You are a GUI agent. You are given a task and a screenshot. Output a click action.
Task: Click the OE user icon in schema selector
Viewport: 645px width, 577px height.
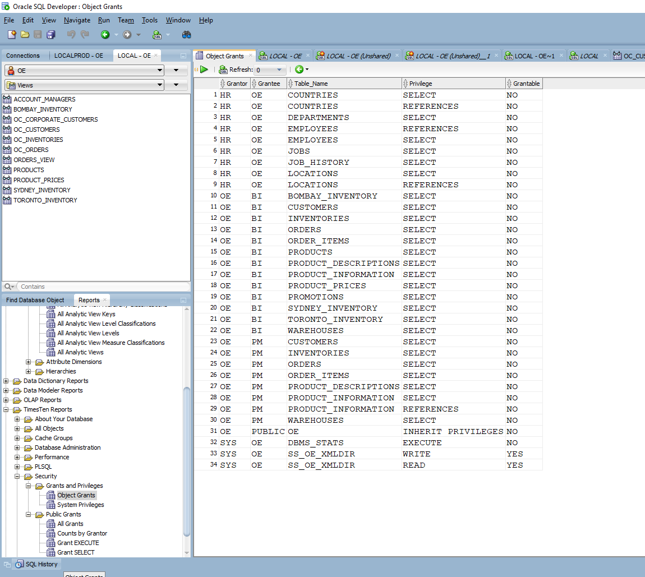11,71
